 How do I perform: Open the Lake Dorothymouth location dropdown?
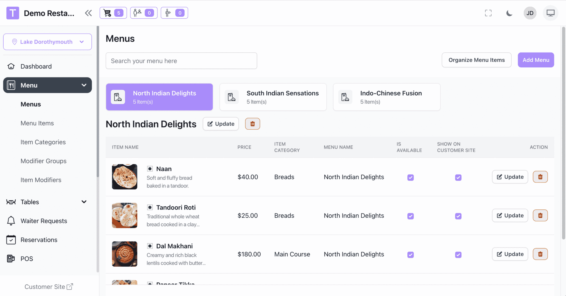point(47,42)
